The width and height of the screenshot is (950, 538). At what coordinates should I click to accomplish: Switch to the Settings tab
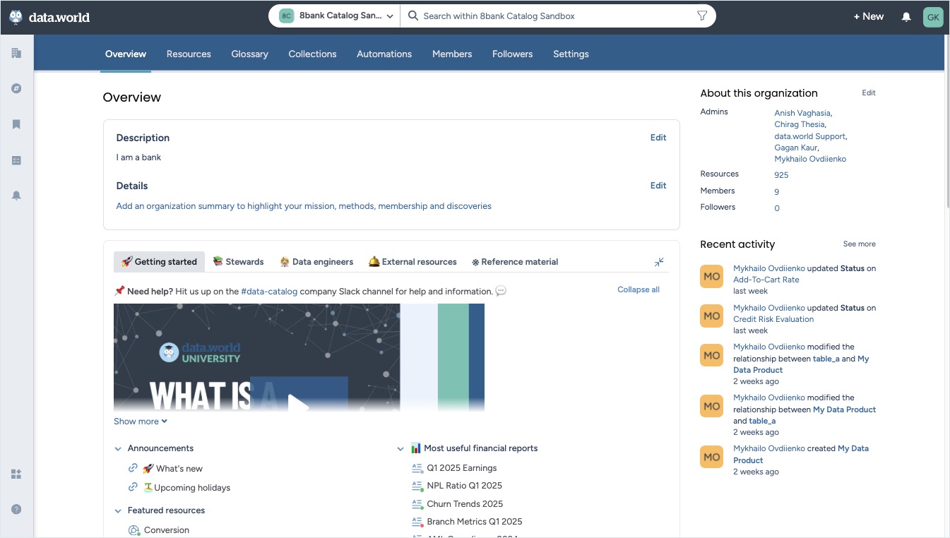point(571,54)
